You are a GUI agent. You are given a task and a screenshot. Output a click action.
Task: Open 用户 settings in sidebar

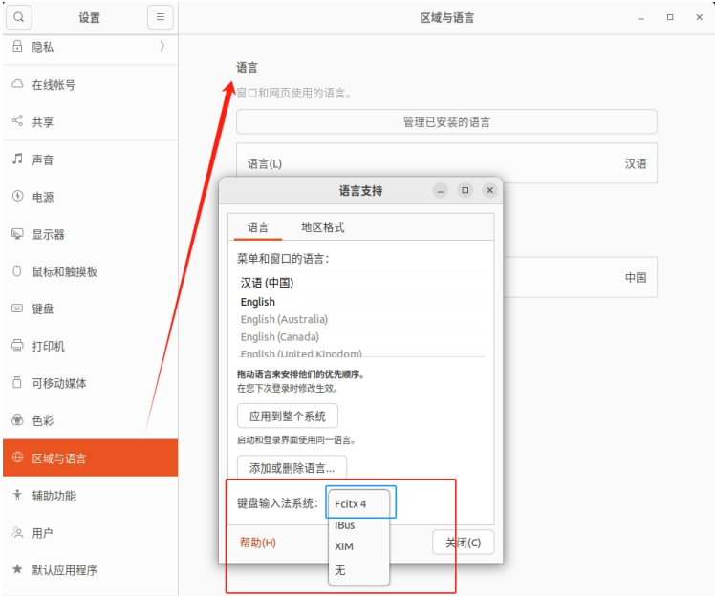pyautogui.click(x=90, y=533)
